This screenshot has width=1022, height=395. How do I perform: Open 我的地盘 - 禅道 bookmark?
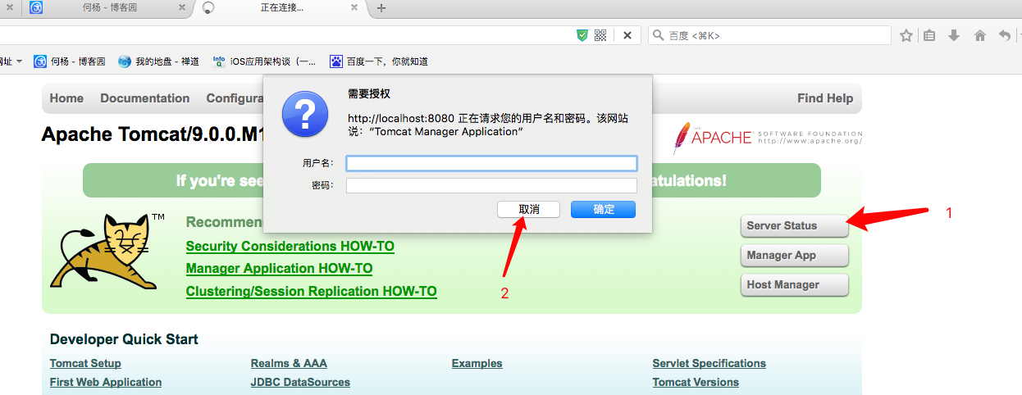pos(158,61)
